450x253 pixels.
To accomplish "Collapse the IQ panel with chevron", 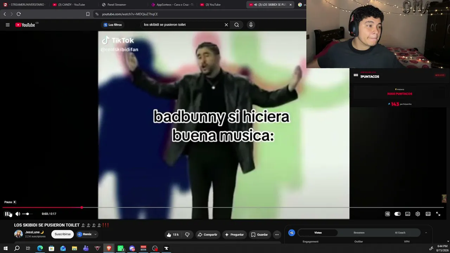I will click(426, 233).
